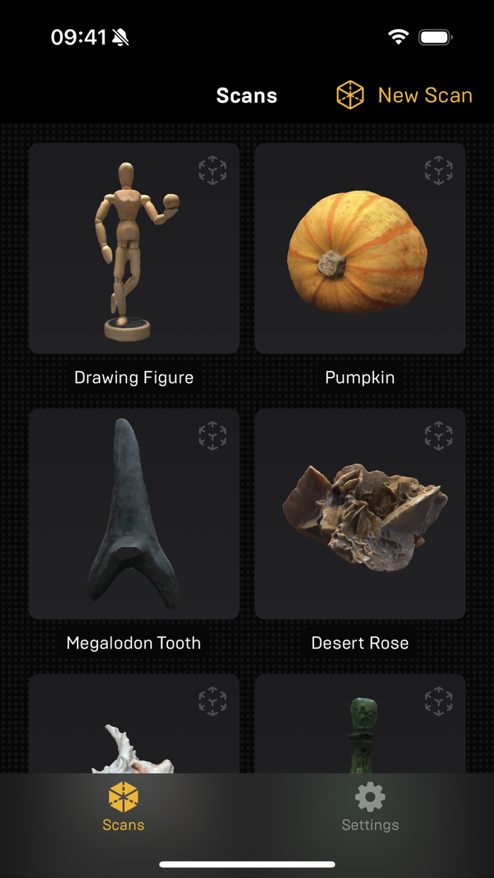Open AR view icon on Pumpkin

point(438,171)
